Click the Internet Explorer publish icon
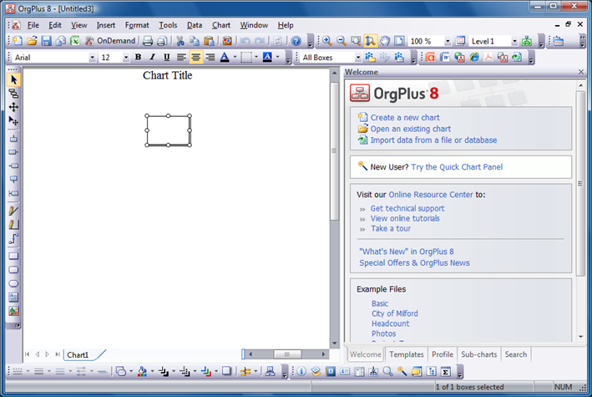The width and height of the screenshot is (592, 397). tap(474, 58)
